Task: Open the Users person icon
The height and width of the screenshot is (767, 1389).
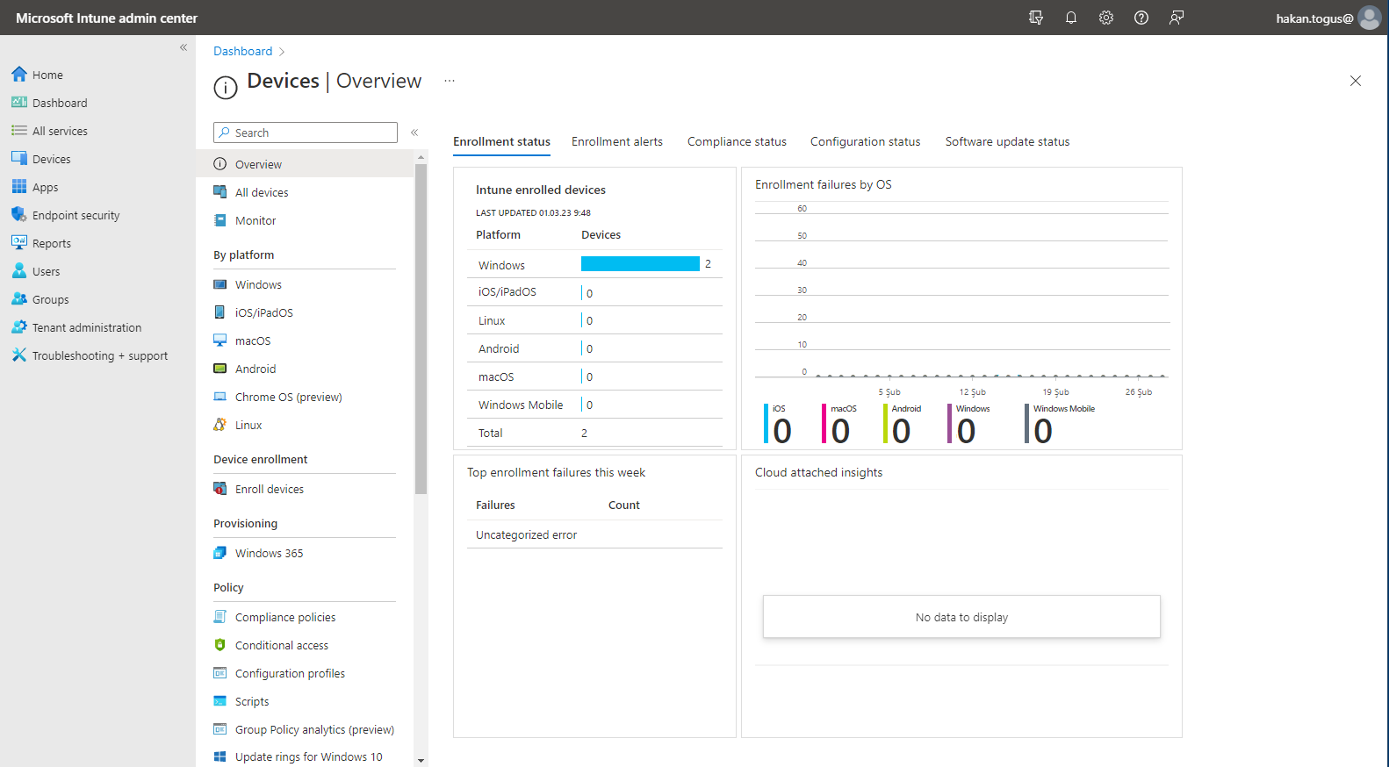Action: pyautogui.click(x=19, y=271)
